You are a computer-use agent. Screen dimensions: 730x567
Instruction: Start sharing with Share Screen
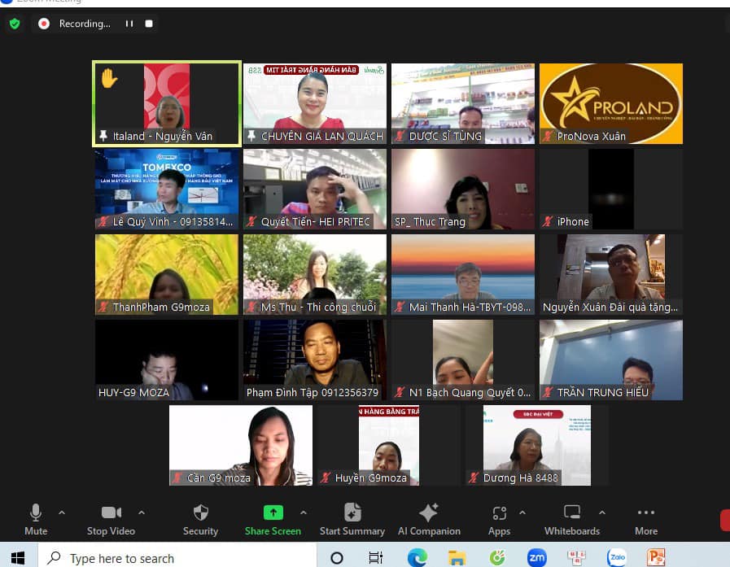pos(273,519)
